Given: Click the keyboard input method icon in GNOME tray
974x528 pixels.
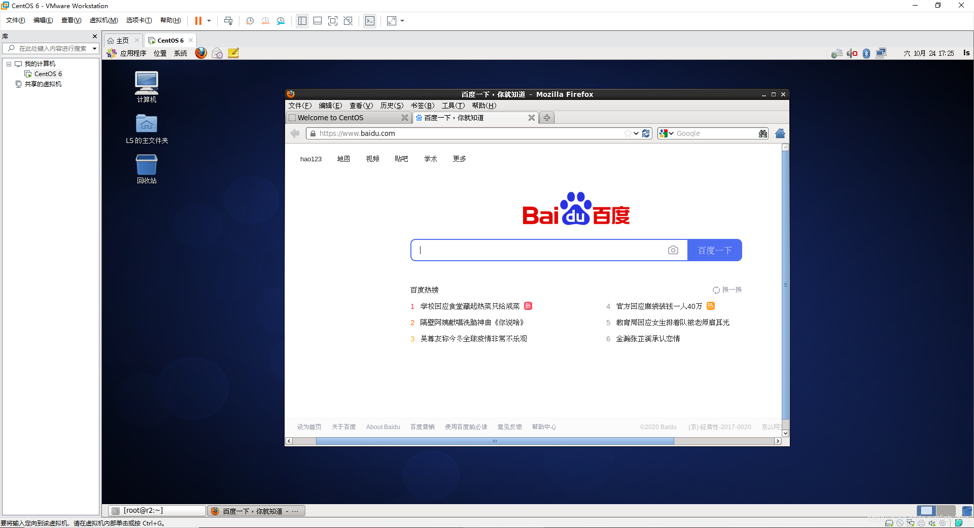Looking at the screenshot, I should pyautogui.click(x=837, y=53).
